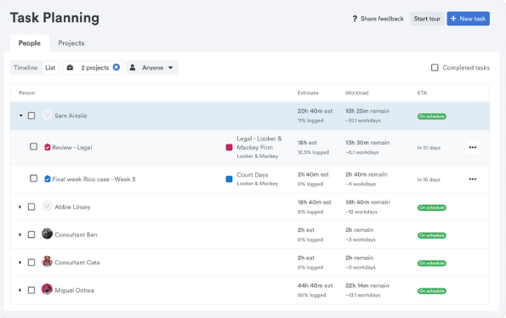This screenshot has width=506, height=318.
Task: Open the Anyone person dropdown
Action: click(152, 67)
